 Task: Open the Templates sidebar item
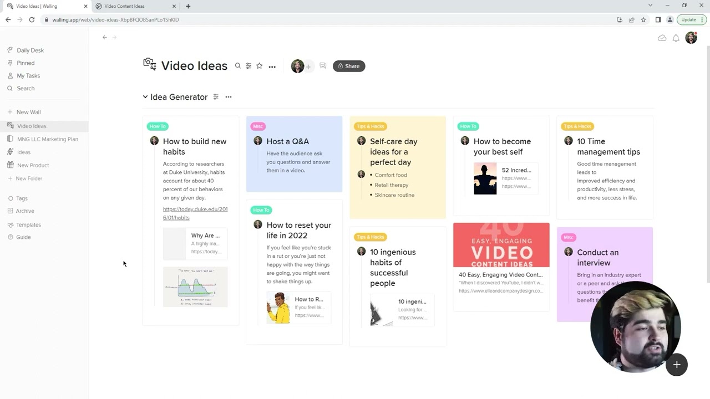pyautogui.click(x=28, y=225)
